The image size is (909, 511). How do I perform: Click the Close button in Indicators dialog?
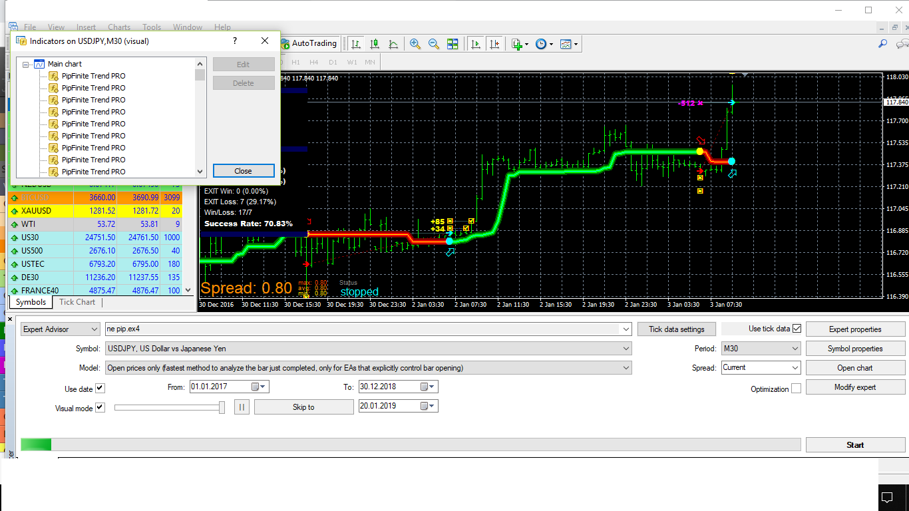(243, 171)
